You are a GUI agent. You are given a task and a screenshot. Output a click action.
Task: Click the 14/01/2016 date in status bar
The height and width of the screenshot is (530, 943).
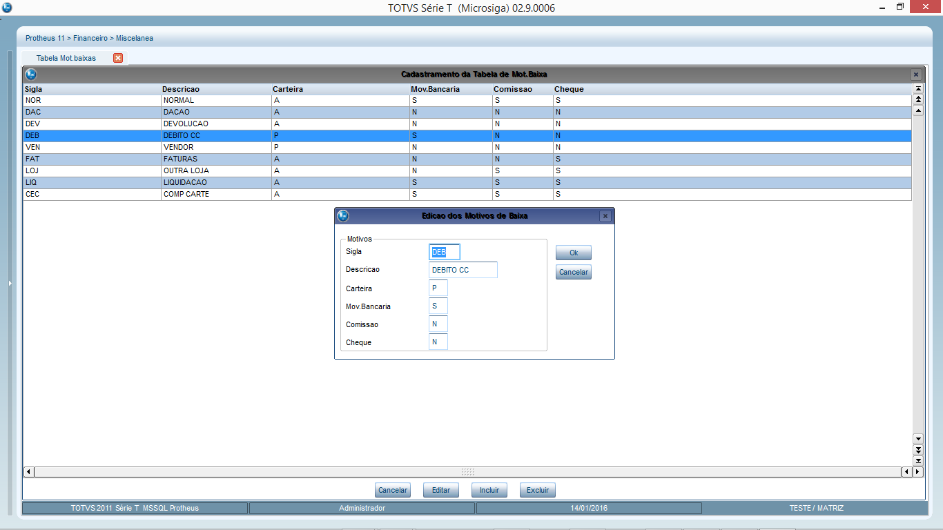pyautogui.click(x=589, y=508)
